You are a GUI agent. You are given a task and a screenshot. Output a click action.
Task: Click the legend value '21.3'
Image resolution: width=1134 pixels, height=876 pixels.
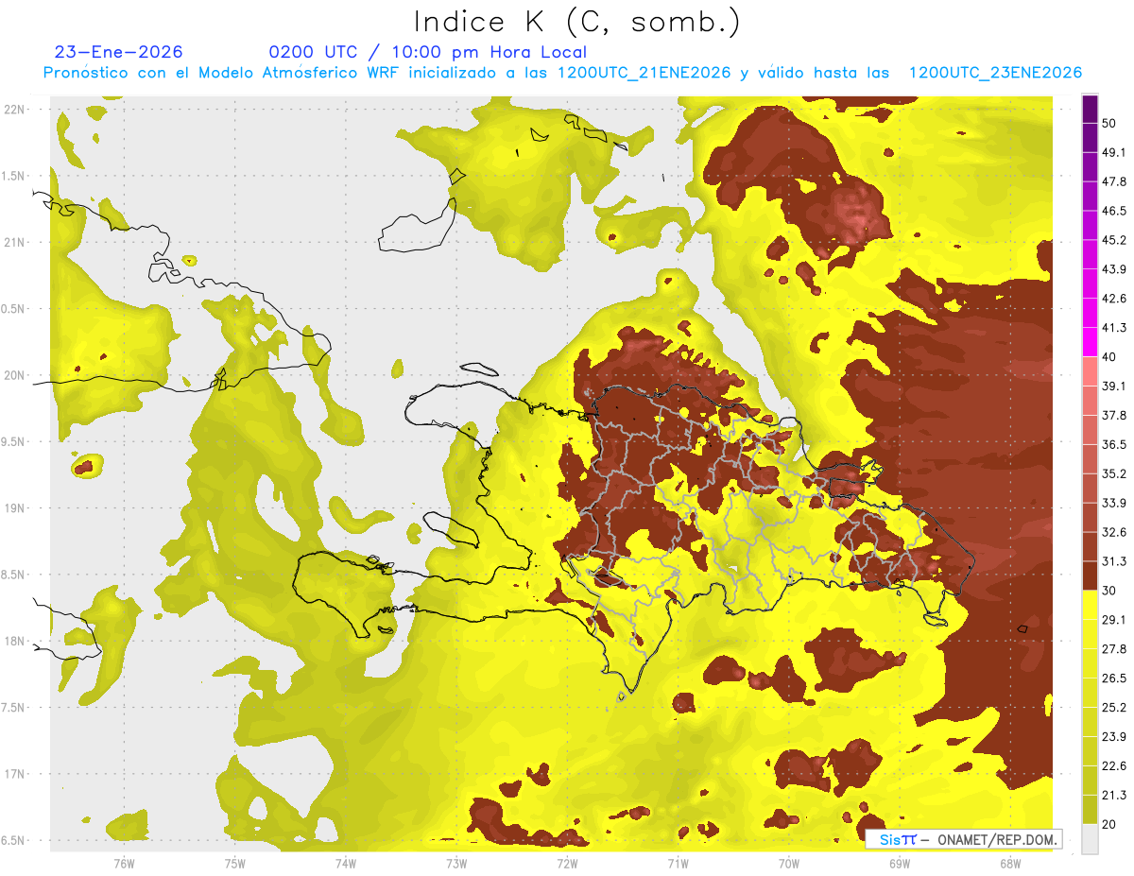(x=1114, y=796)
